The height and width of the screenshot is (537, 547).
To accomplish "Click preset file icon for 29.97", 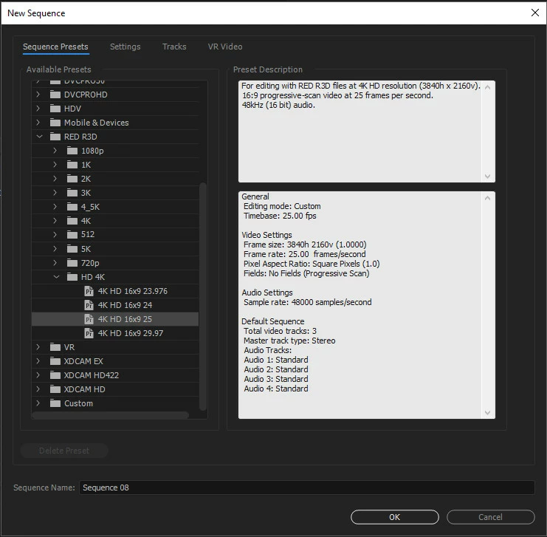I will point(89,332).
